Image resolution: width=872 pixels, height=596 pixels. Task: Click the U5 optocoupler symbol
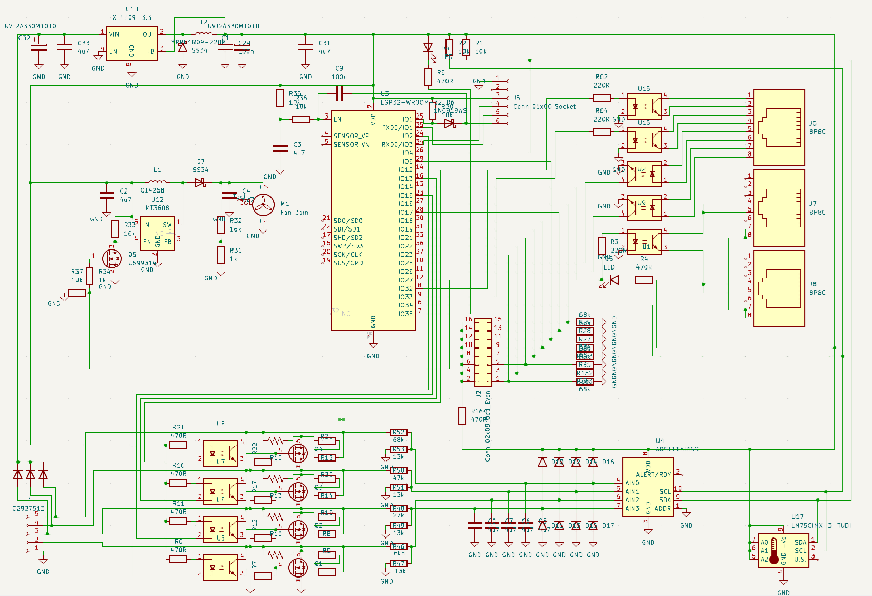click(x=221, y=529)
